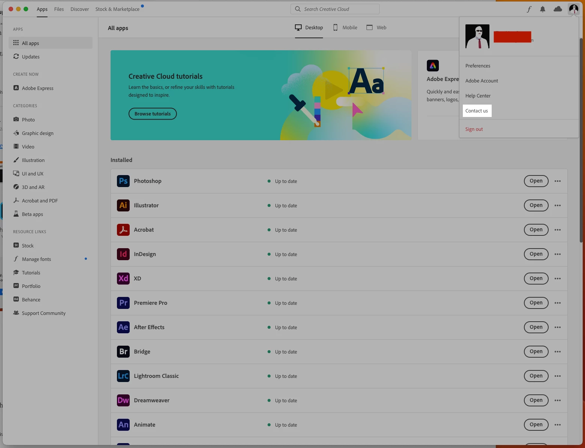This screenshot has height=448, width=585.
Task: Open the Behance resource link
Action: 51,300
